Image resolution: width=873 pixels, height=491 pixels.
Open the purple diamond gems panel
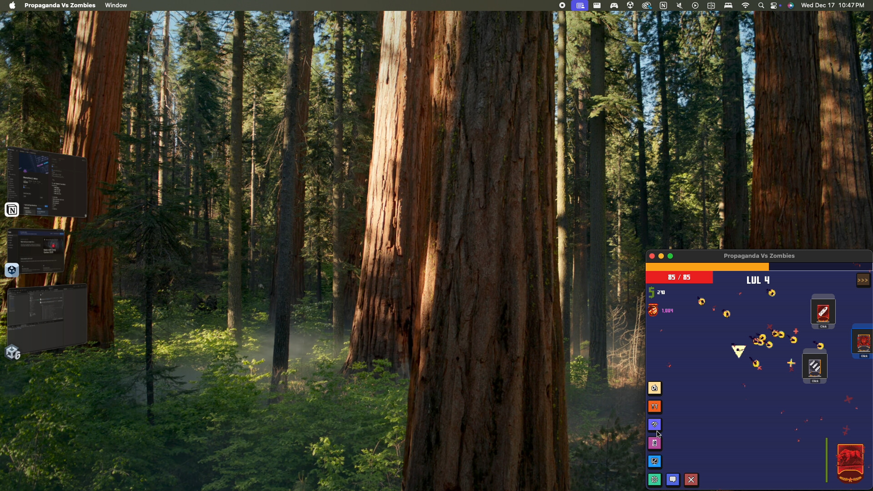coord(655,424)
